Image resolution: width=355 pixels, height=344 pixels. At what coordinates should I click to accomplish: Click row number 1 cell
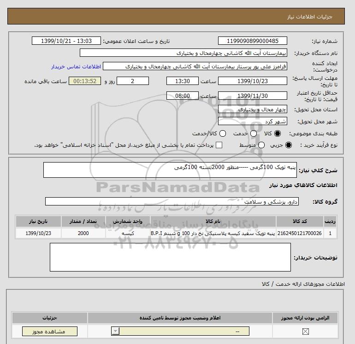click(x=330, y=233)
